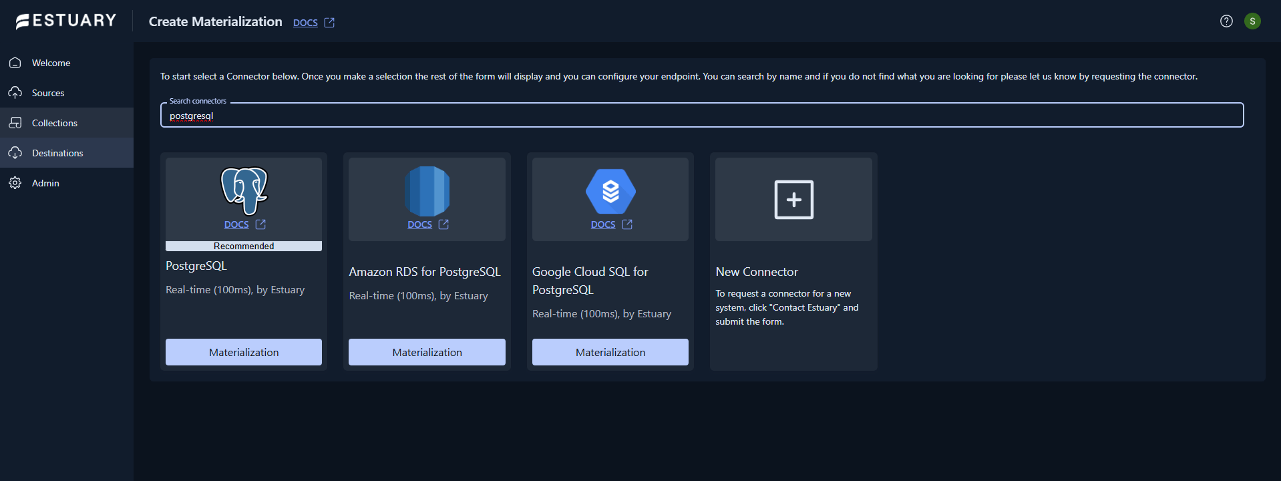Click external link icon on PostgreSQL card
This screenshot has width=1281, height=481.
[260, 224]
